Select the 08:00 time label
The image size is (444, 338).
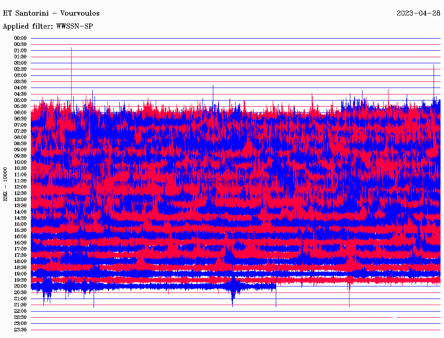(20, 137)
